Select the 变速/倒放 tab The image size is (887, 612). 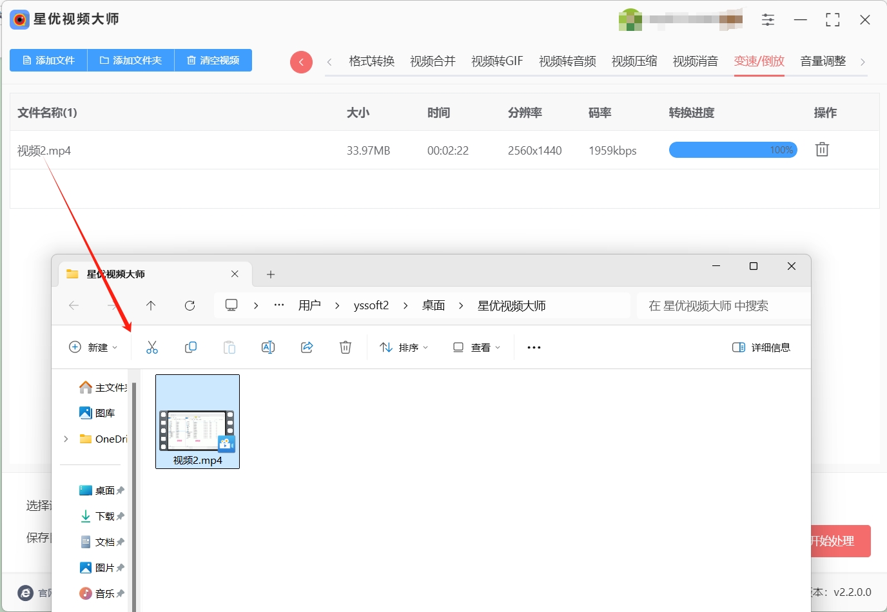click(x=759, y=61)
